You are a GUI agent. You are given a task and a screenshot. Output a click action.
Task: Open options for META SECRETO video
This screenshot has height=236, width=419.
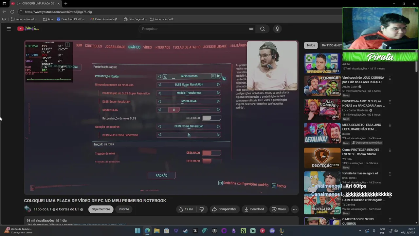pyautogui.click(x=390, y=126)
